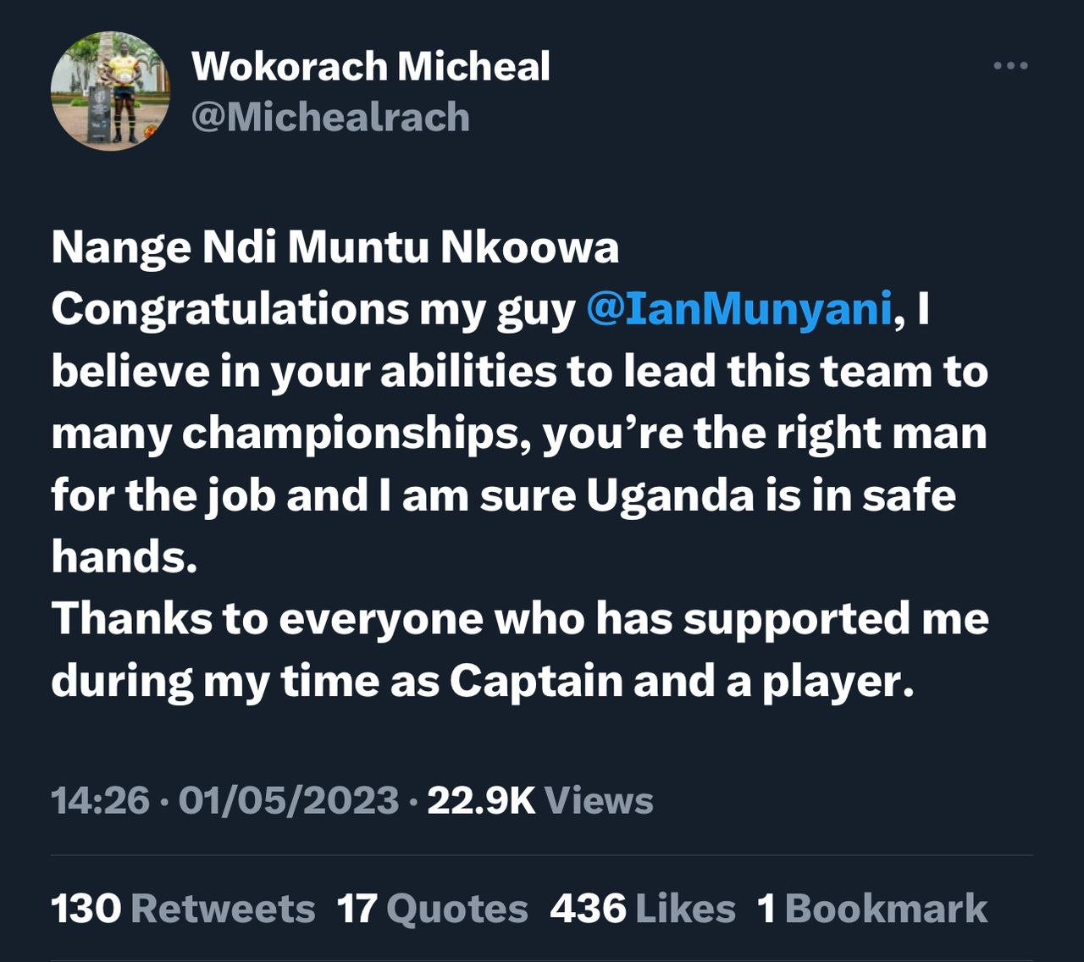Click the 'Nange Ndi Muntu Nkoowa' line
1084x962 pixels.
click(x=335, y=247)
